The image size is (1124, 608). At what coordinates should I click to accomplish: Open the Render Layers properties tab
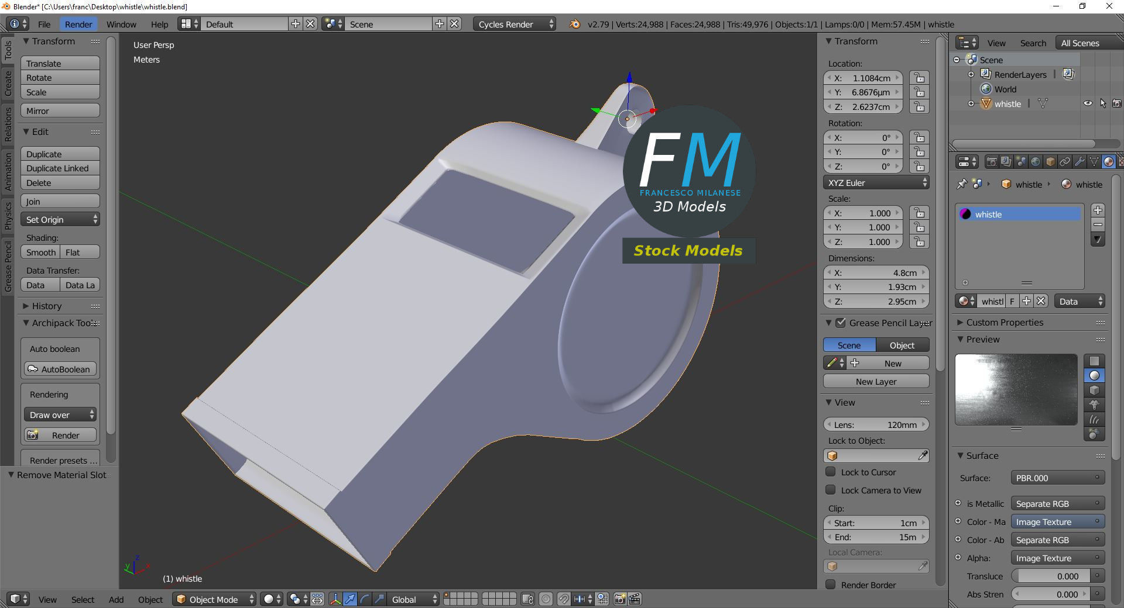pos(1006,162)
